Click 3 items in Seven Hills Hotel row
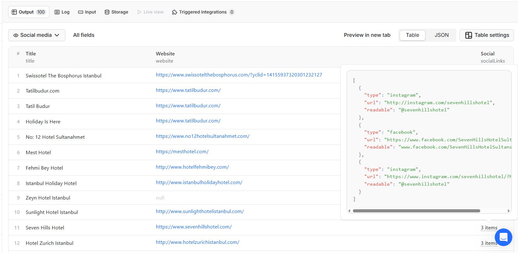 click(489, 228)
